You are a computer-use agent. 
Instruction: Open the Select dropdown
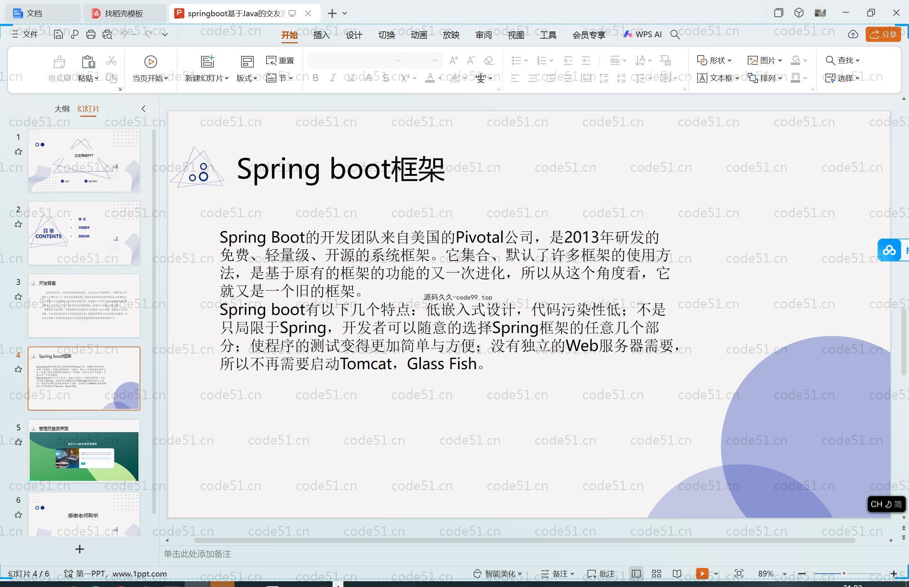(842, 78)
